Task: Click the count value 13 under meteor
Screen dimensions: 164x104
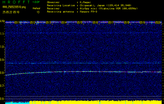Action: (38, 12)
